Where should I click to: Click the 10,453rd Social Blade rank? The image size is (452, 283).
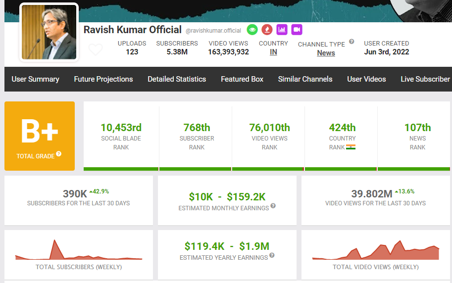[x=121, y=127]
